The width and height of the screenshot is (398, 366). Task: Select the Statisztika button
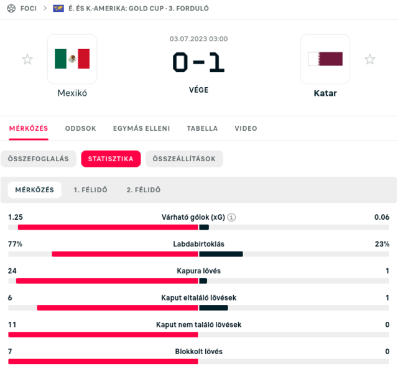pyautogui.click(x=111, y=159)
